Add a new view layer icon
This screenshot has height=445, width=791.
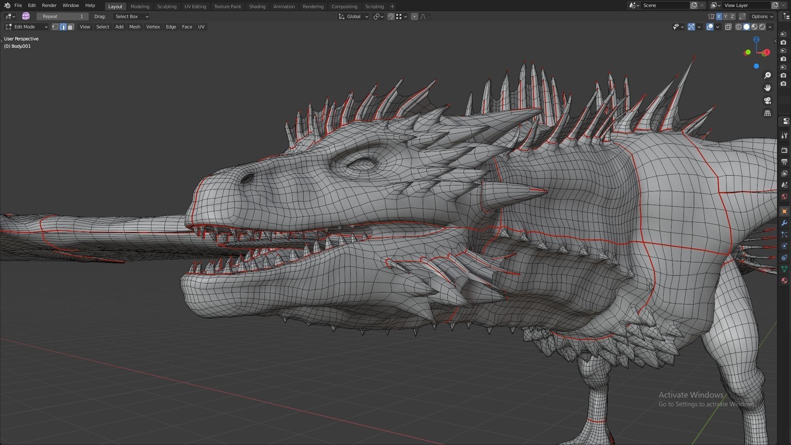[x=775, y=5]
